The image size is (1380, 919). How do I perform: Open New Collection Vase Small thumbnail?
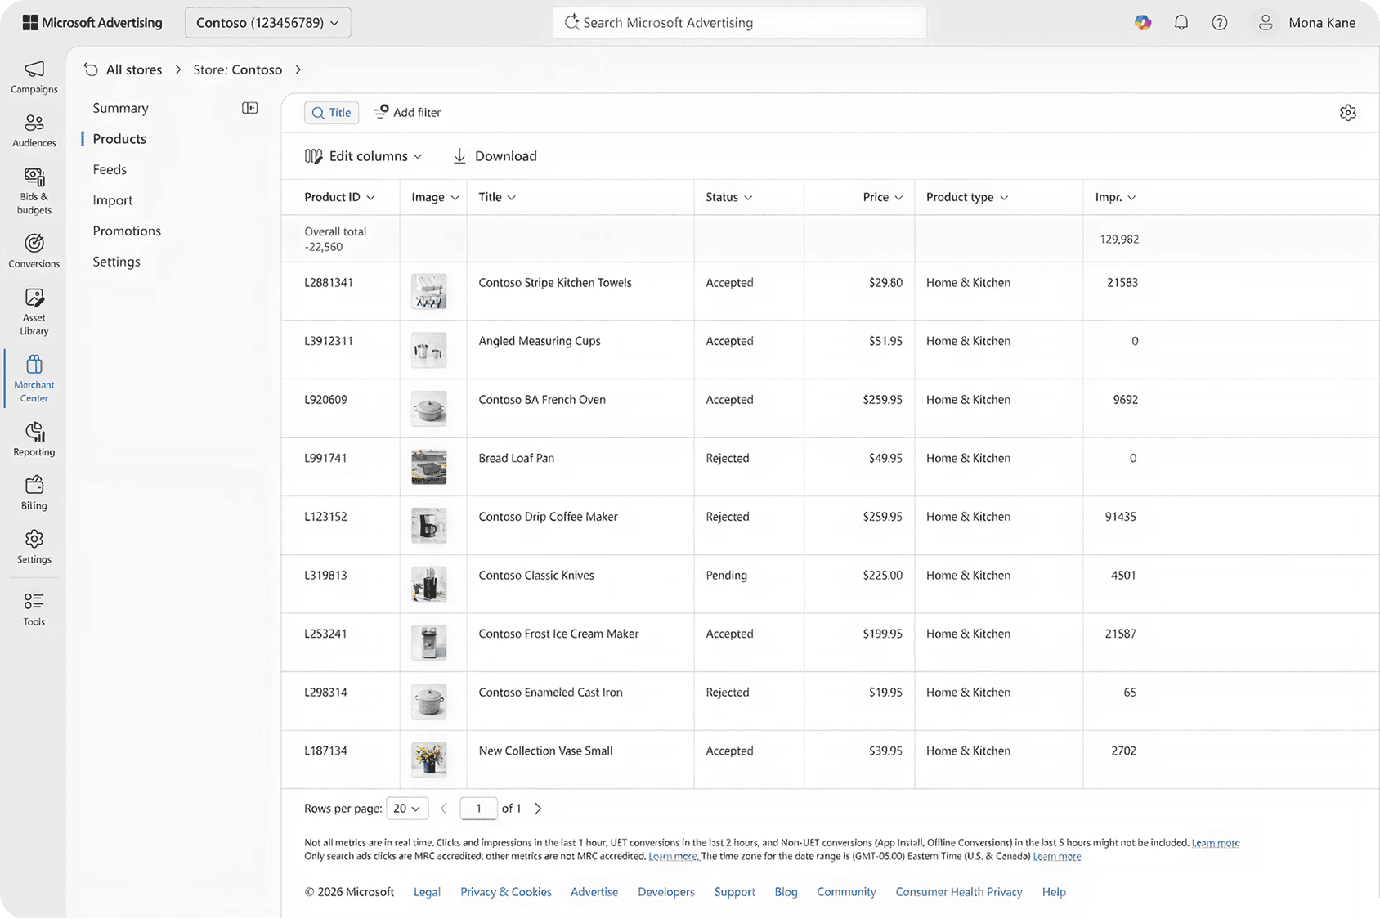pyautogui.click(x=429, y=760)
